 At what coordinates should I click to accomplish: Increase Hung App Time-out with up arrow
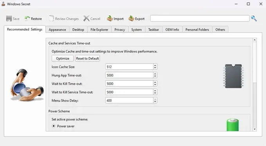155,74
